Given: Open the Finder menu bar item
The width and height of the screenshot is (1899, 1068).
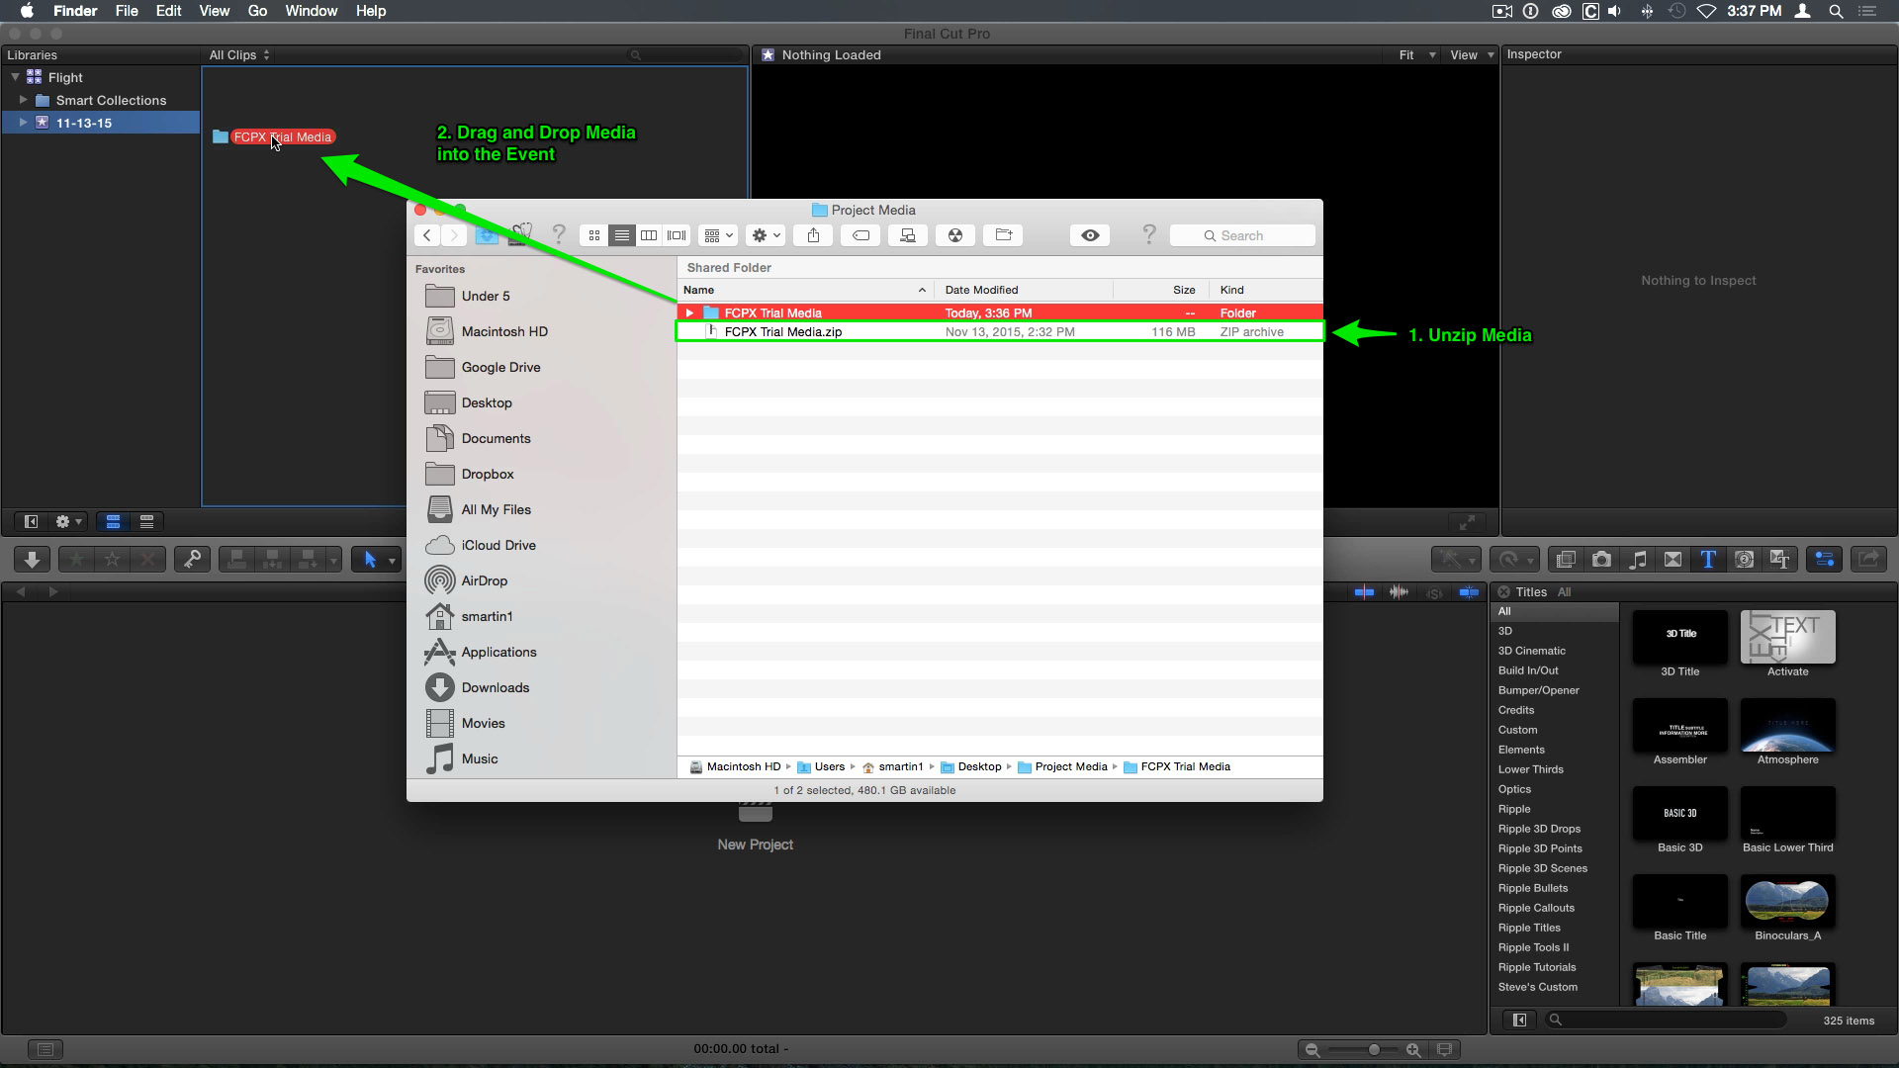Looking at the screenshot, I should pyautogui.click(x=75, y=11).
